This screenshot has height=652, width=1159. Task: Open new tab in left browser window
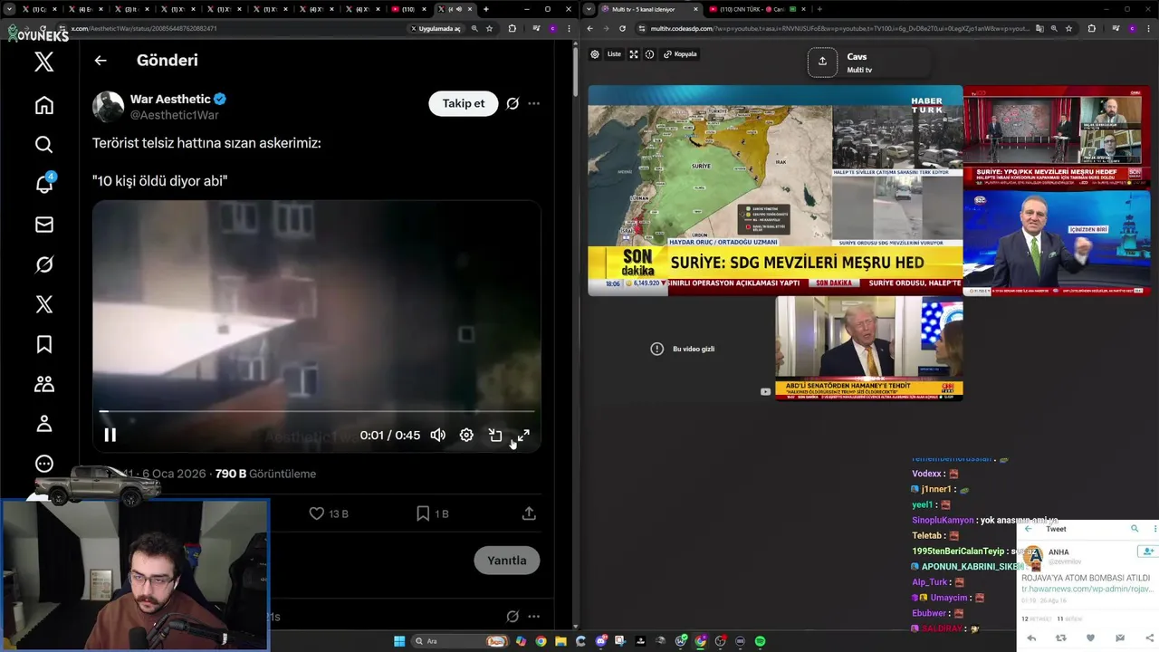[x=486, y=9]
